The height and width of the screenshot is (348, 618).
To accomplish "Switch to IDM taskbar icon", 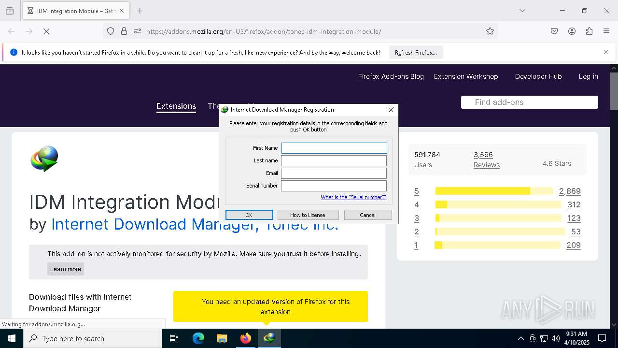I will pos(269,338).
